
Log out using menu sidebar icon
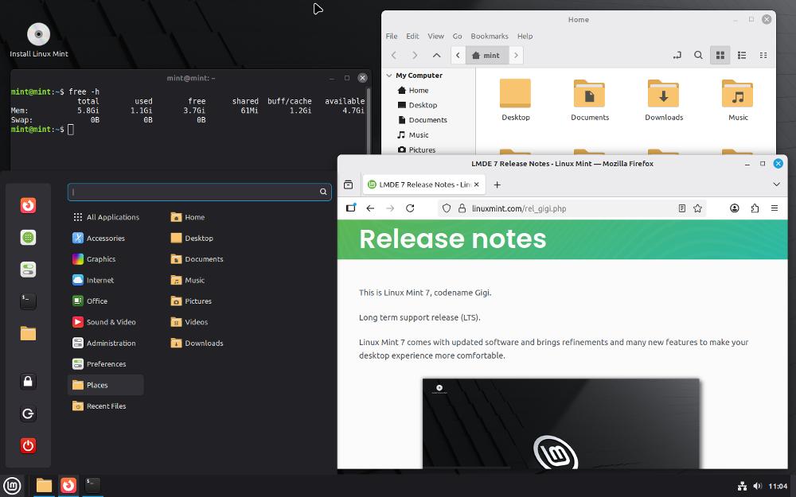(x=28, y=414)
